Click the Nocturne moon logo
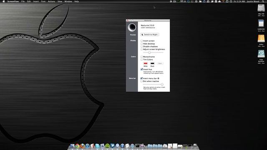 click(x=132, y=27)
